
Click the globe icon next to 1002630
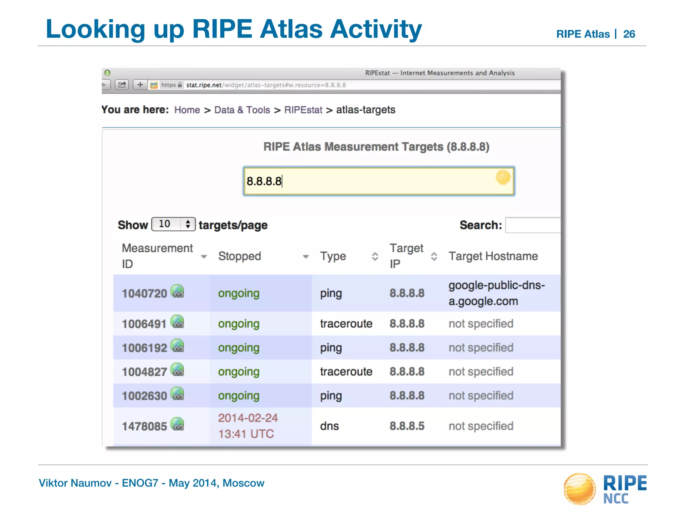coord(177,394)
